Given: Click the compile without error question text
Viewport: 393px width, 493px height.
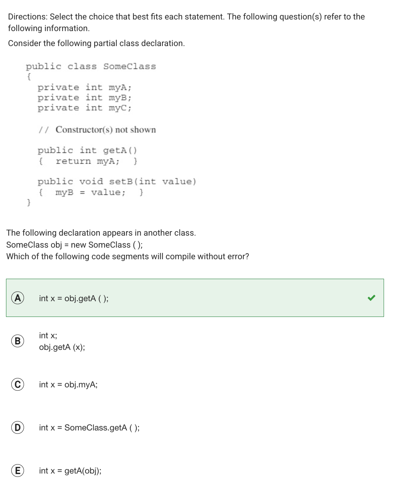Looking at the screenshot, I should coord(127,256).
